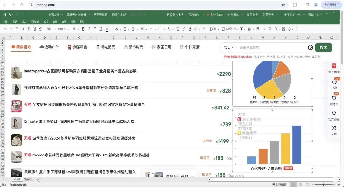Toggle bold formatting in the toolbar
Screen dimensions: 344x187
point(83,29)
